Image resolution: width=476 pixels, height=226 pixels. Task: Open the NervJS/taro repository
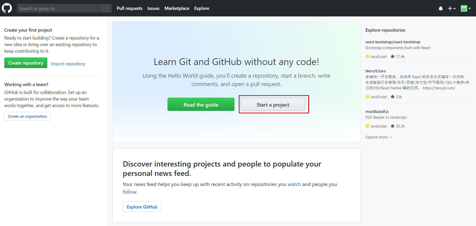coord(376,71)
